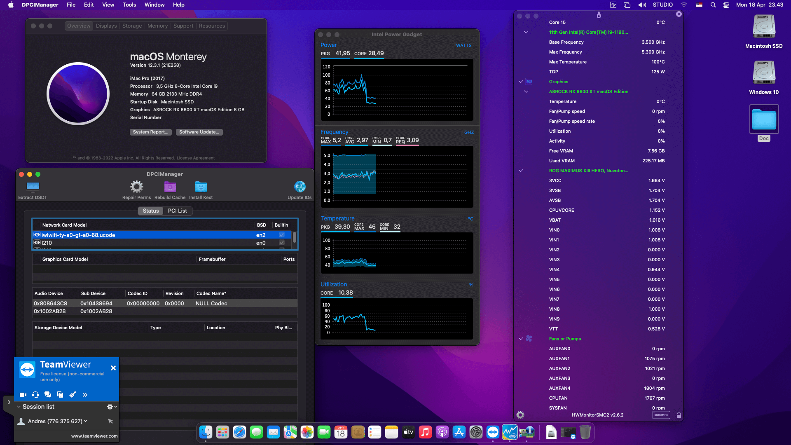Switch to Displays tab in About This Mac
Screen dimensions: 791x445
(106, 26)
